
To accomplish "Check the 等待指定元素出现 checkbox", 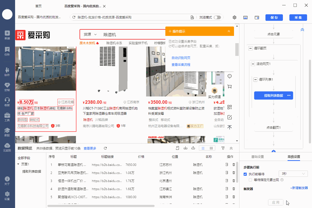I will click(250, 180).
